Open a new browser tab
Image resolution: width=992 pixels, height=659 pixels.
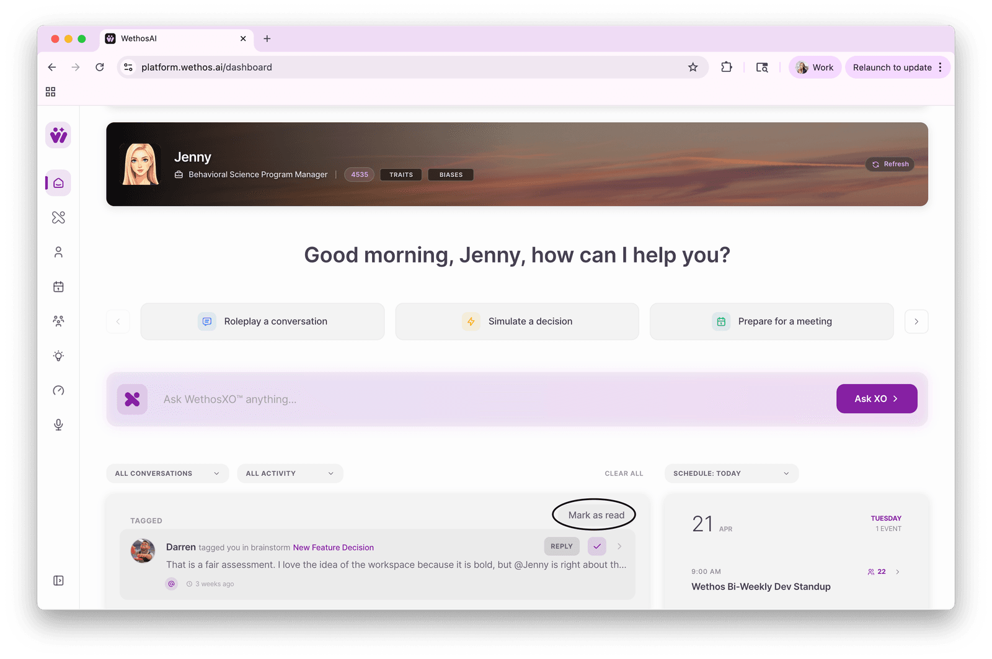[267, 38]
